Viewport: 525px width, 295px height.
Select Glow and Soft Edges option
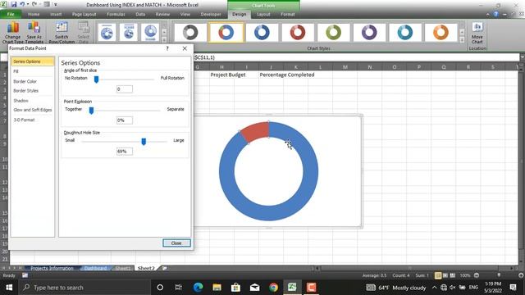pos(33,110)
